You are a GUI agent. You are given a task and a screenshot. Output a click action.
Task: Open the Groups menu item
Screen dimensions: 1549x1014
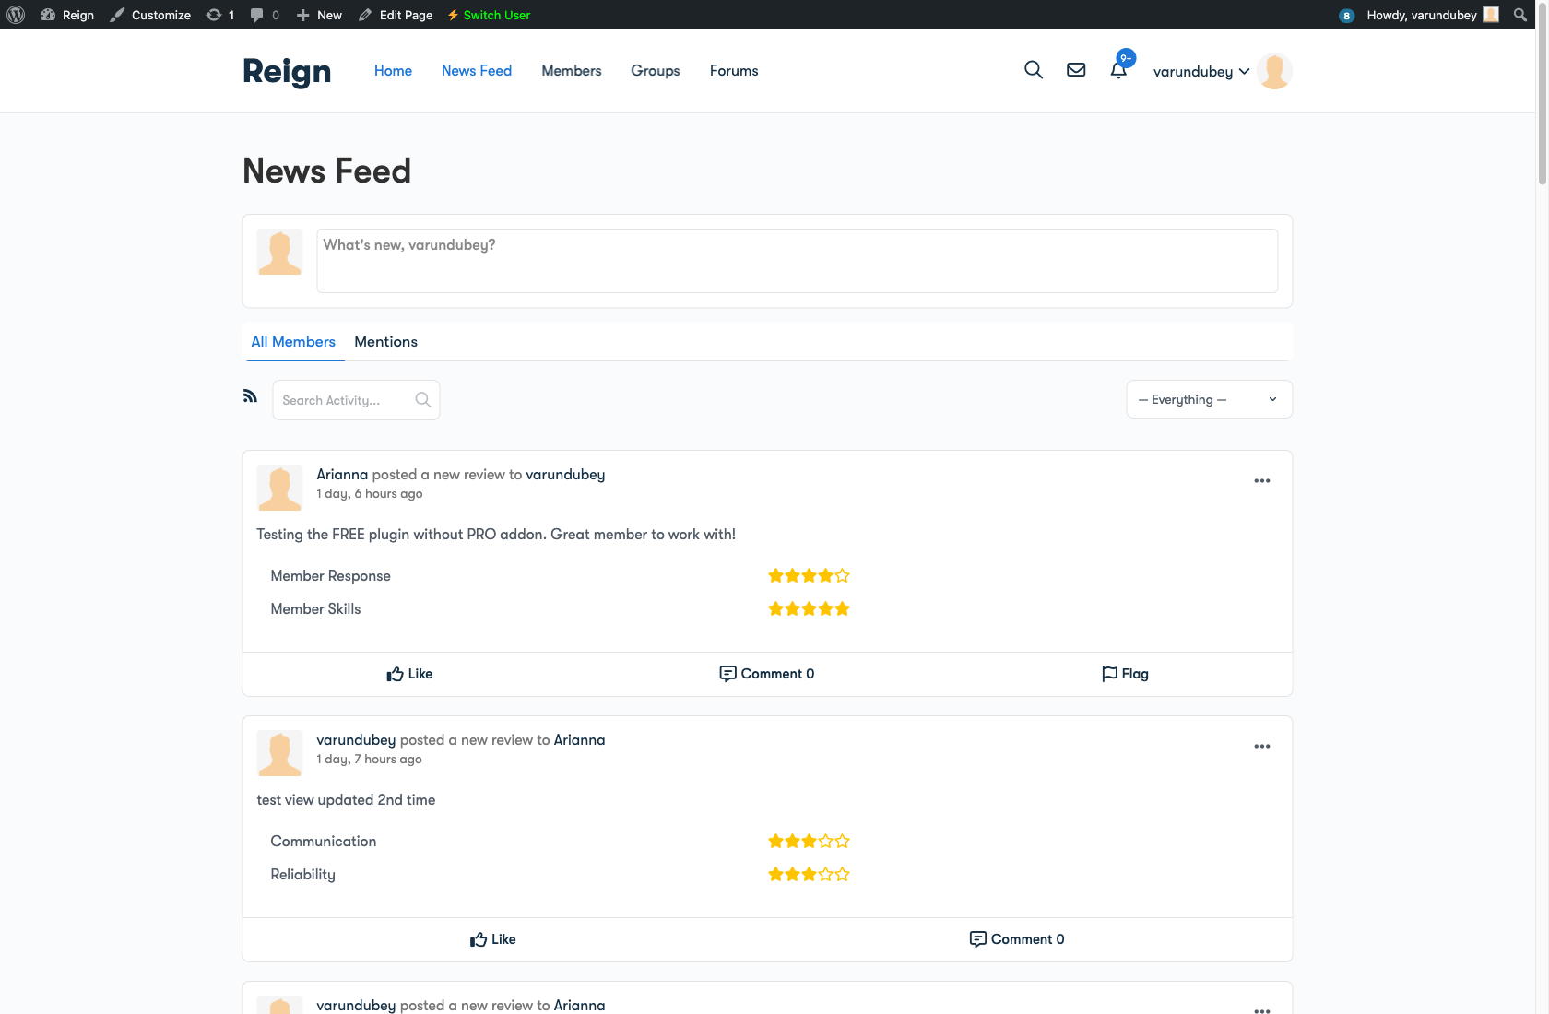tap(655, 70)
